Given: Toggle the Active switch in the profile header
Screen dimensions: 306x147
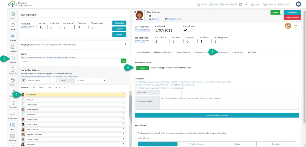Looking at the screenshot, I should [x=276, y=13].
